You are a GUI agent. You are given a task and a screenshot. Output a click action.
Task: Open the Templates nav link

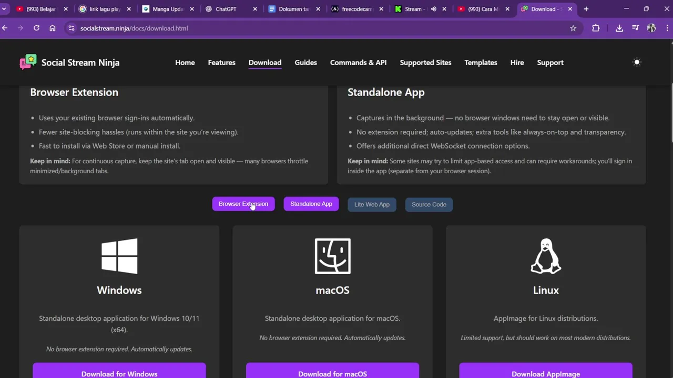point(481,62)
